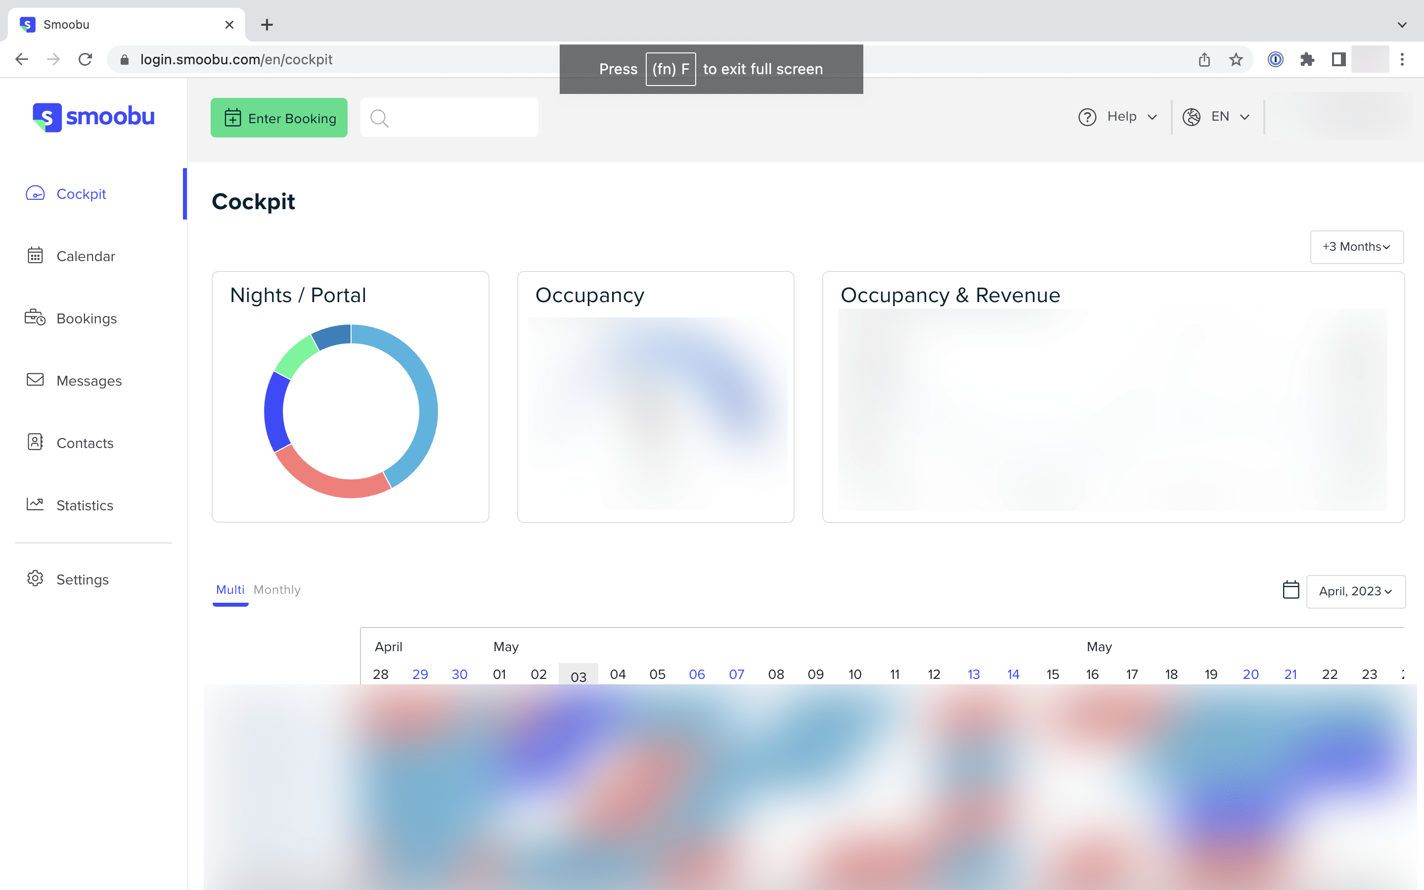This screenshot has width=1424, height=890.
Task: Click the royal blue donut chart segment
Action: [275, 412]
